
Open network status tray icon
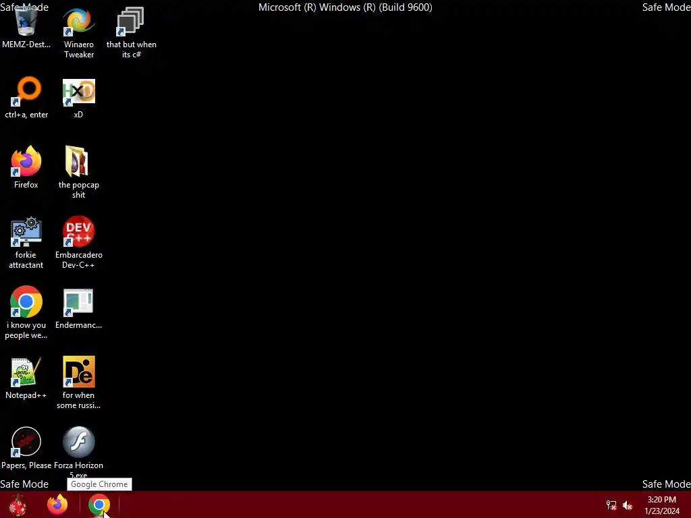click(611, 505)
